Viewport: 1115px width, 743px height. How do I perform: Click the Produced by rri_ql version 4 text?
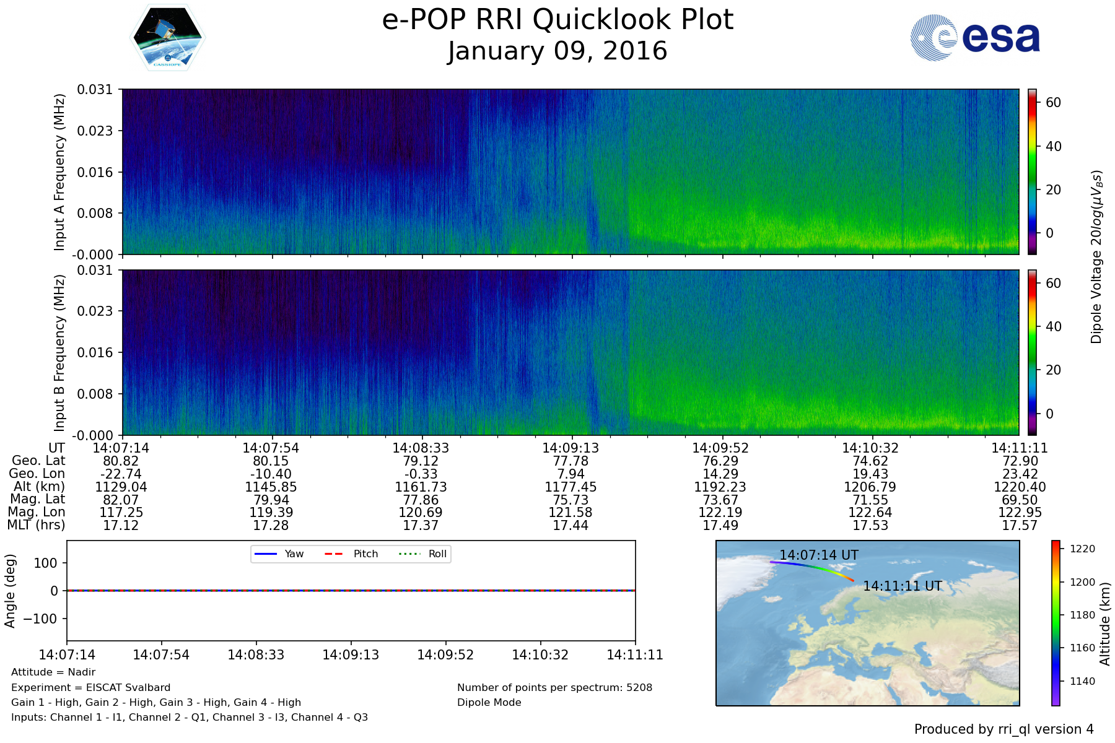[x=1003, y=729]
